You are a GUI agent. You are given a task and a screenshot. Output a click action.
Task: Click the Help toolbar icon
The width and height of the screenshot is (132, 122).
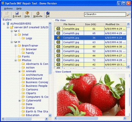[27, 13]
